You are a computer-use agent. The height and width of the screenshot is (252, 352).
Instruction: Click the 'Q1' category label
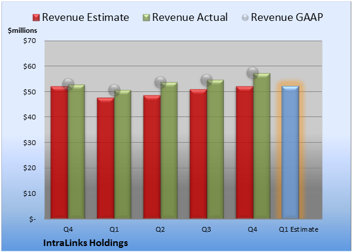pyautogui.click(x=114, y=229)
